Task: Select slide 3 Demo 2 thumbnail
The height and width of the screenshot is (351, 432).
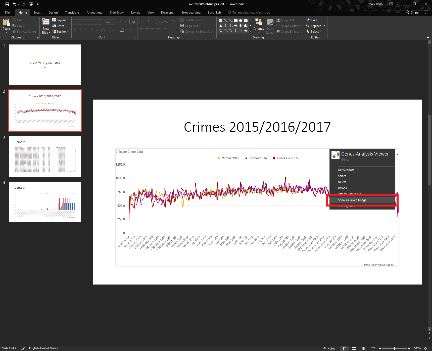Action: [x=45, y=156]
